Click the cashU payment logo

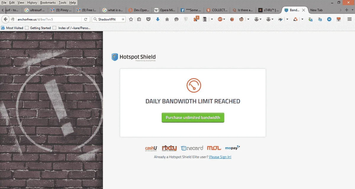151,148
